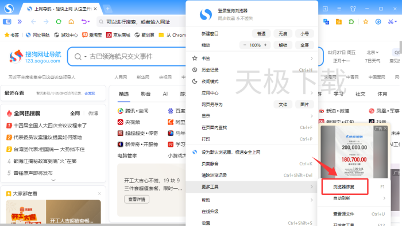This screenshot has width=402, height=226.
Task: Click the purple undo closed-tab icon
Action: (x=84, y=22)
